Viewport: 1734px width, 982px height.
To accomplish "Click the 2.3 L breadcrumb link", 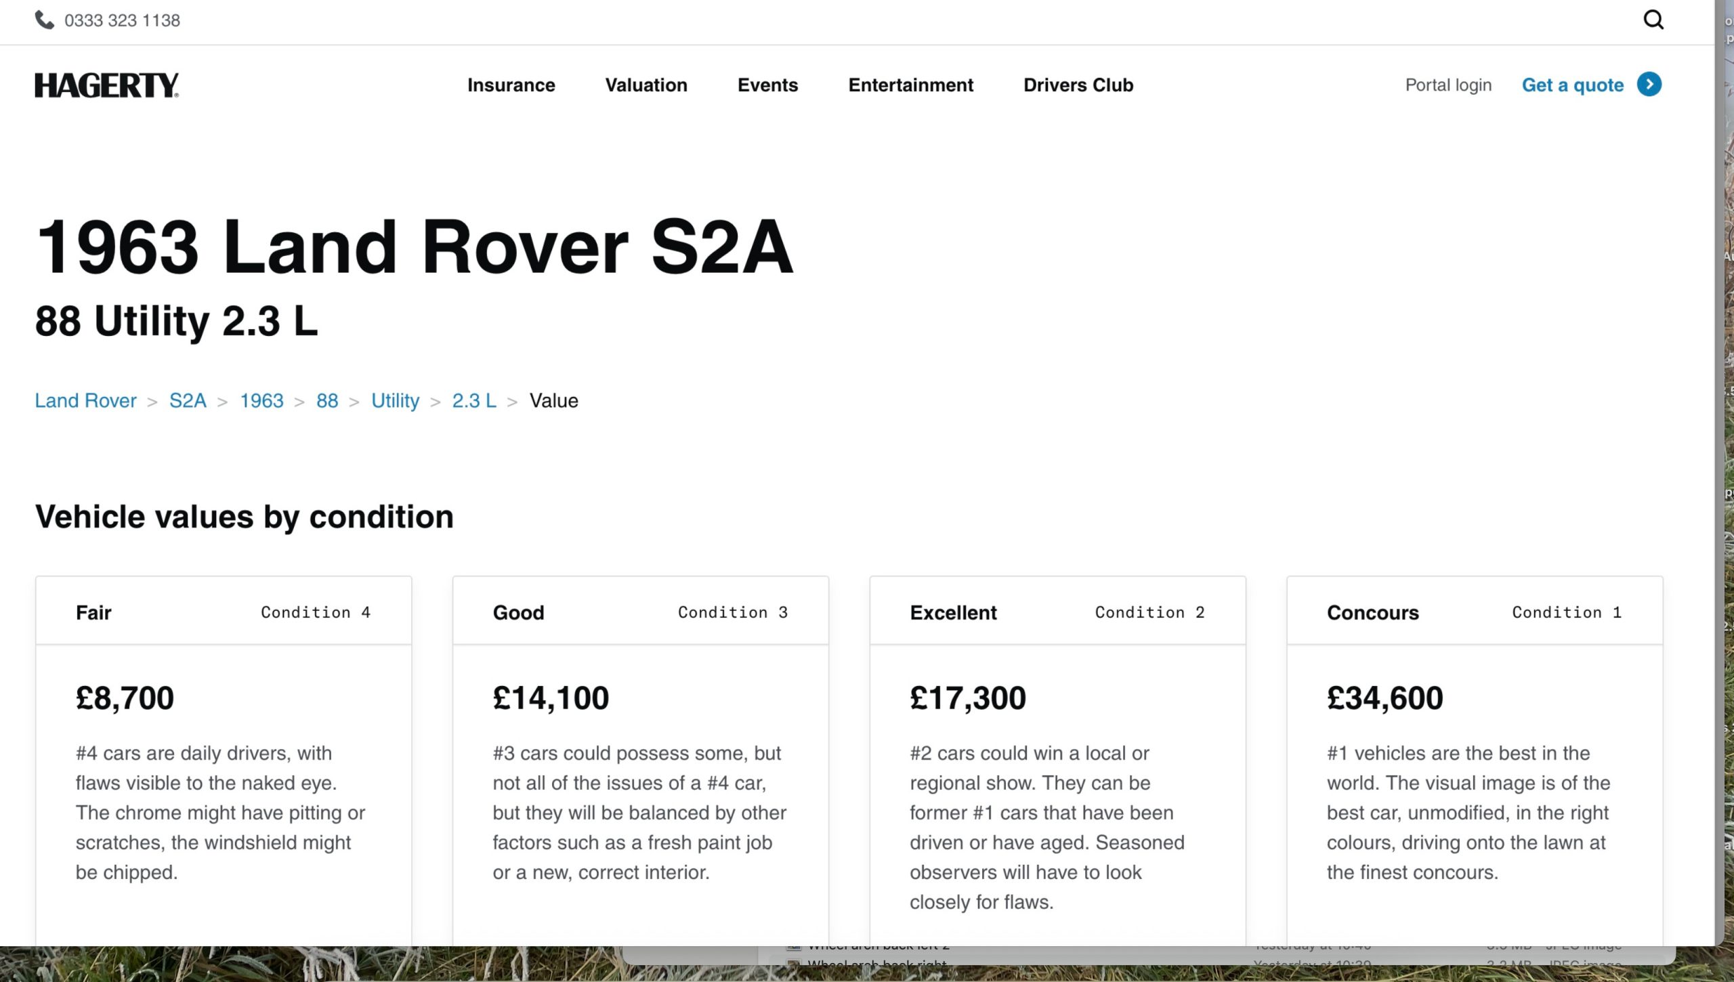I will [474, 401].
